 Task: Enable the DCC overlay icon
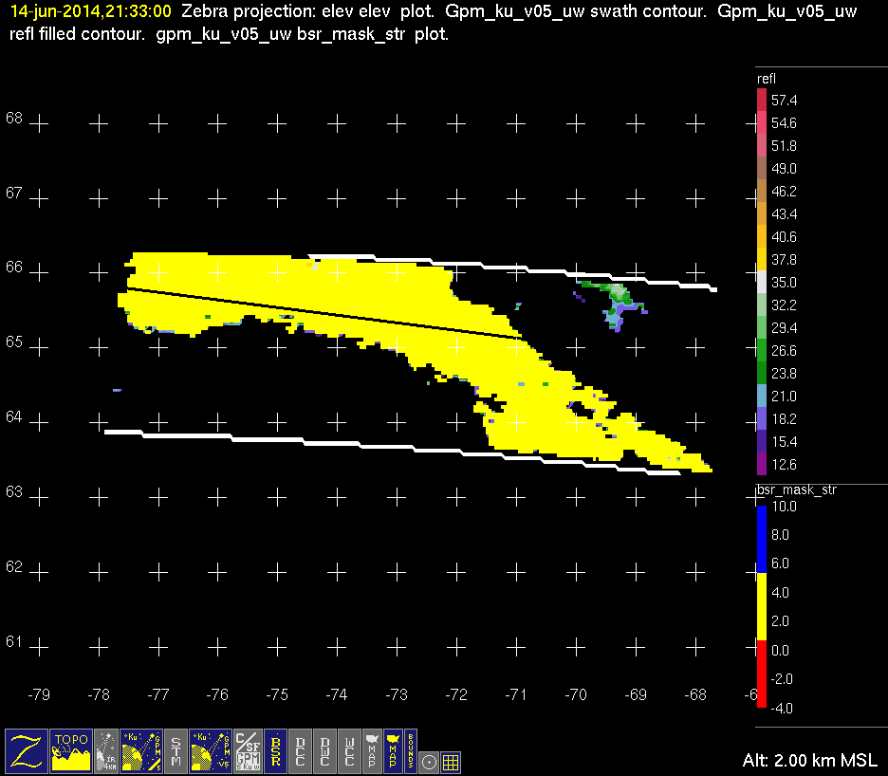pos(301,749)
